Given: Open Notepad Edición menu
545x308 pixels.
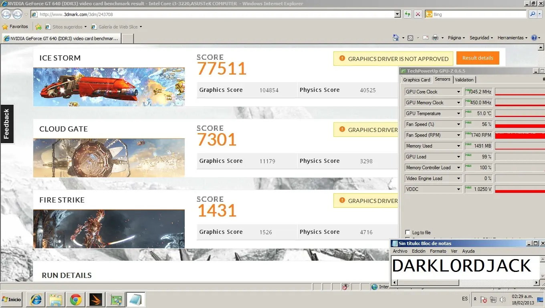Looking at the screenshot, I should (x=419, y=251).
